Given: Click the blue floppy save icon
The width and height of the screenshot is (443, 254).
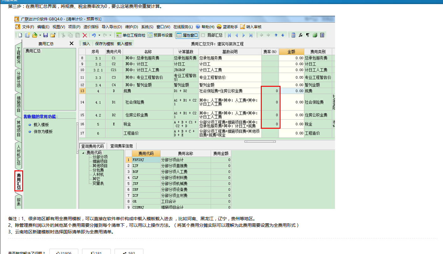Looking at the screenshot, I should [45, 35].
